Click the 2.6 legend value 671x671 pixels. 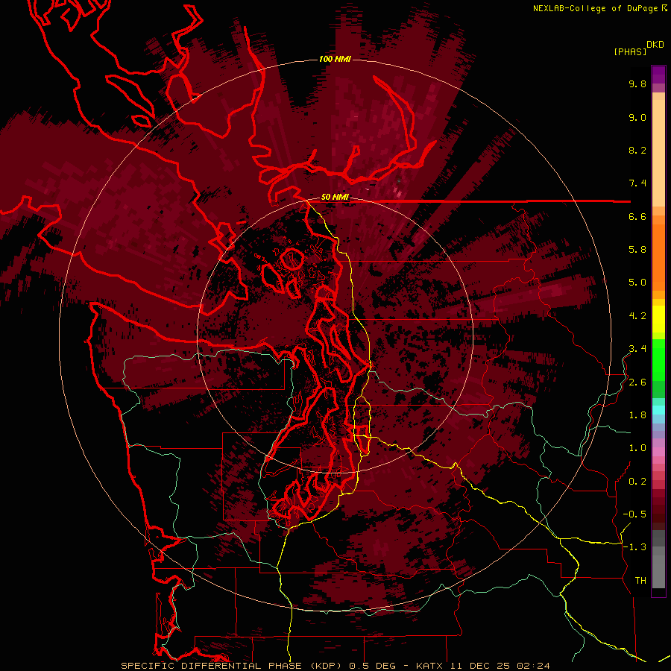[x=637, y=382]
